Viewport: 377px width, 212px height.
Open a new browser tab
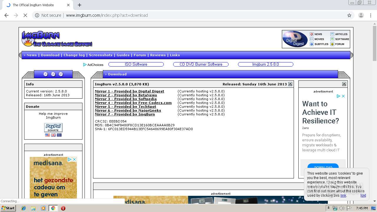80,5
